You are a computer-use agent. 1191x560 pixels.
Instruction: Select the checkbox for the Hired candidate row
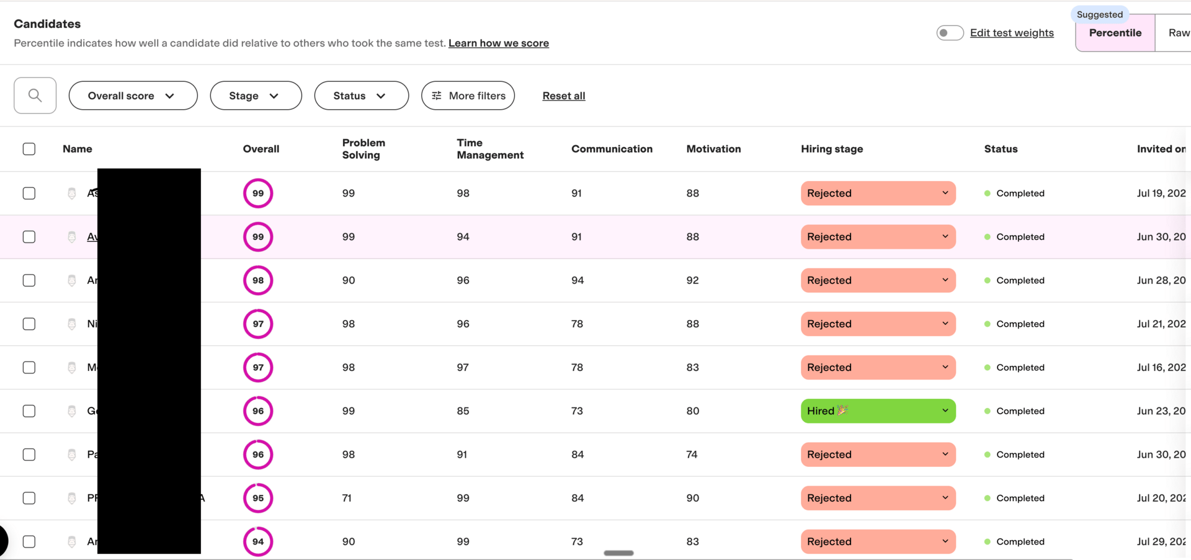(29, 411)
